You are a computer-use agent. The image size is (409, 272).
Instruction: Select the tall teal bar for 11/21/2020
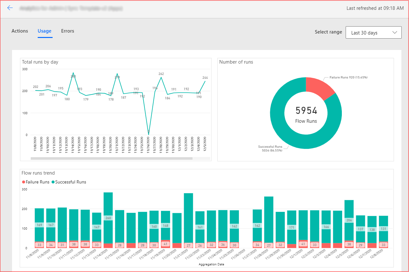(x=189, y=218)
